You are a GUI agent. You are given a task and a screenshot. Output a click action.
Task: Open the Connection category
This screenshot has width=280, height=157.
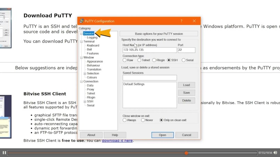pos(91,81)
